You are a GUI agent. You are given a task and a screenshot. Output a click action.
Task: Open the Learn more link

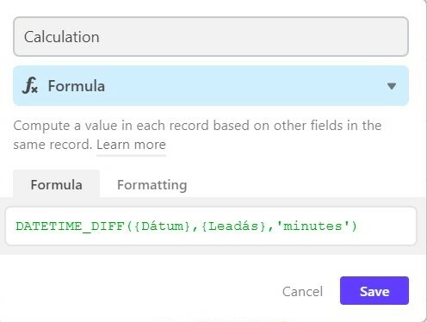point(131,145)
